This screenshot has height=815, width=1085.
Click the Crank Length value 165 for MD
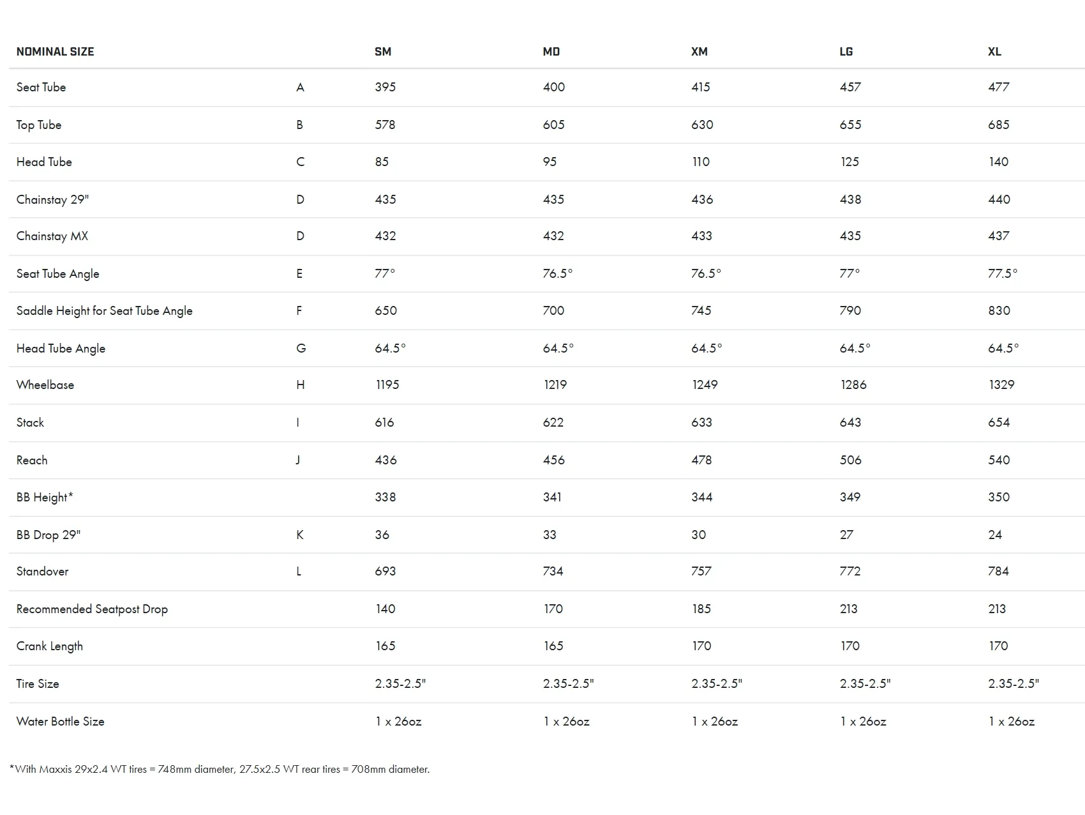point(553,646)
